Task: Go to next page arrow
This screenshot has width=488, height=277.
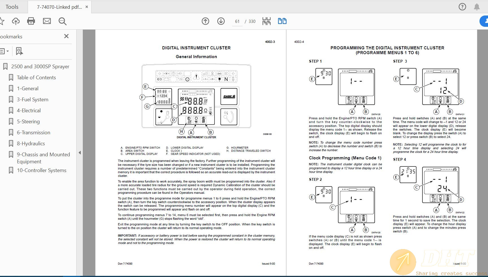Action: [x=221, y=21]
